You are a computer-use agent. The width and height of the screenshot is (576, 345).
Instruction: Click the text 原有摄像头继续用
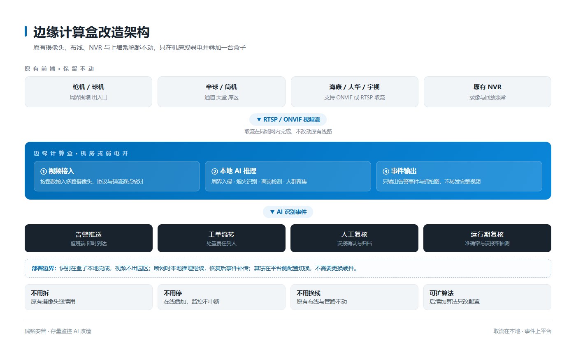(x=53, y=301)
